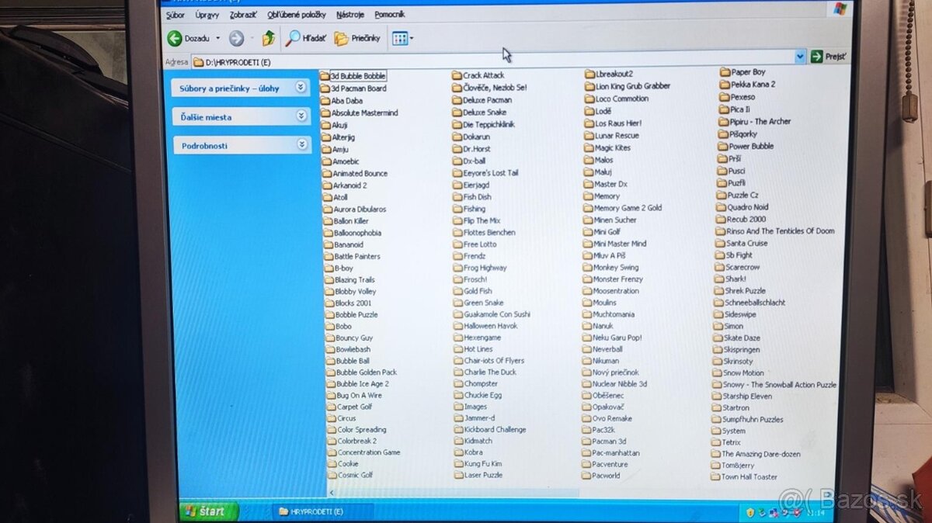Open the Zobraziť menu
Image resolution: width=932 pixels, height=523 pixels.
243,15
